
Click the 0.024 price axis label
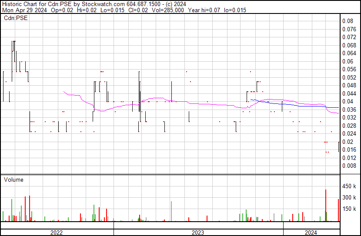pyautogui.click(x=349, y=133)
